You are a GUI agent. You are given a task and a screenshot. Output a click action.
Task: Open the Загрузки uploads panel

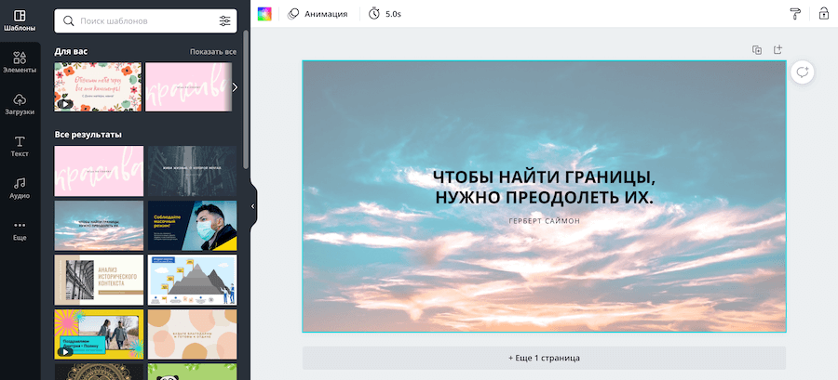tap(20, 104)
